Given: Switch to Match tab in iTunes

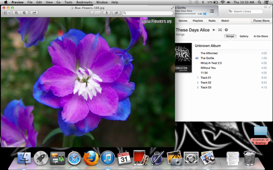Looking at the screenshot, I should 225,21.
